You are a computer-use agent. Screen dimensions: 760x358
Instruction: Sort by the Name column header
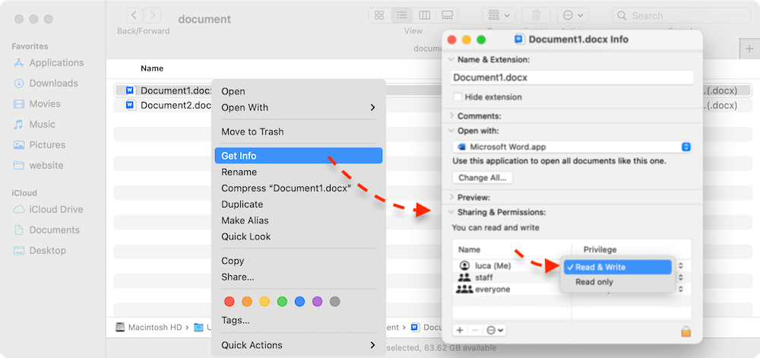click(152, 68)
